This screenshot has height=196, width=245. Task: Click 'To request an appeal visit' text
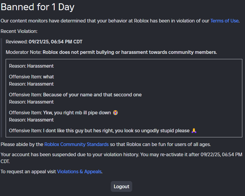click(28, 171)
